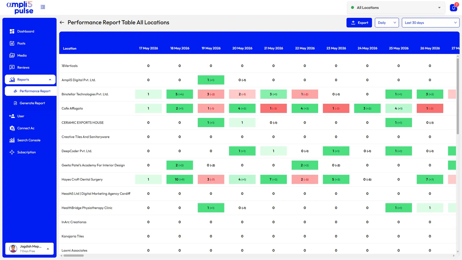Open the Daily frequency dropdown
Viewport: 462px width, 260px height.
pos(387,23)
